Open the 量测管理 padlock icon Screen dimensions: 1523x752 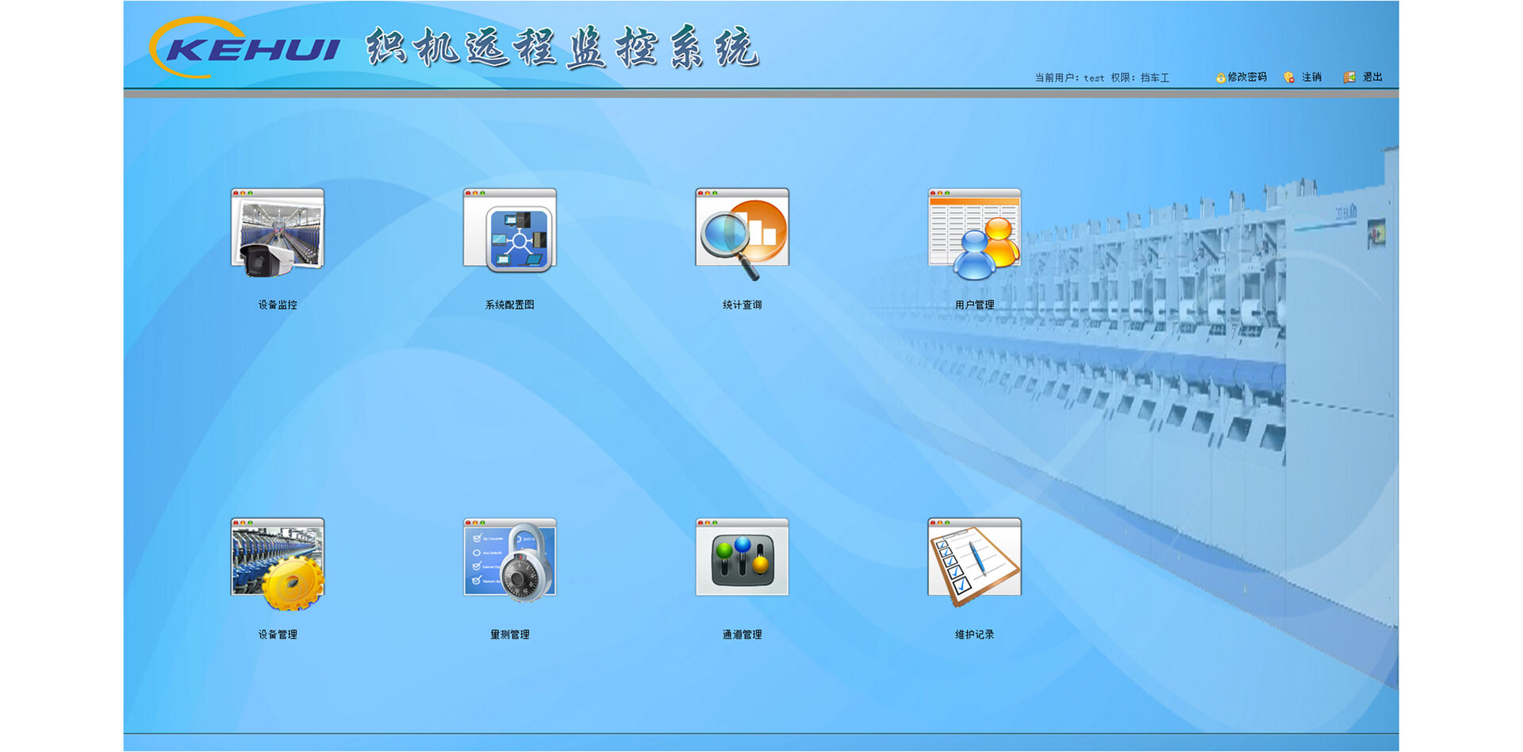pos(509,561)
